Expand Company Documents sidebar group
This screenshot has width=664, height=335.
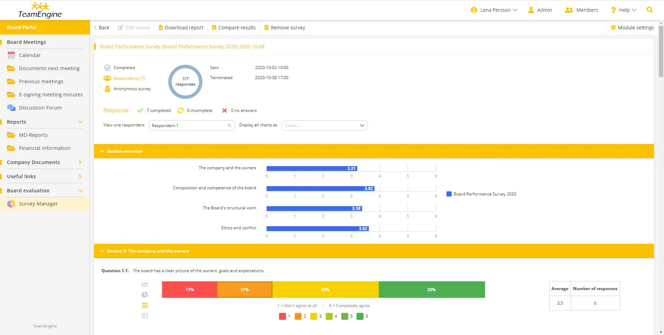click(80, 162)
